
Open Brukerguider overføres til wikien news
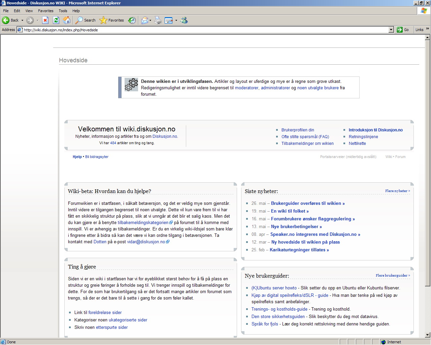308,203
